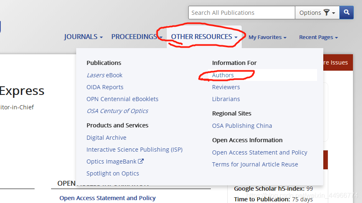The image size is (362, 203).
Task: Click the funnel filter icon in Options
Action: coord(327,12)
